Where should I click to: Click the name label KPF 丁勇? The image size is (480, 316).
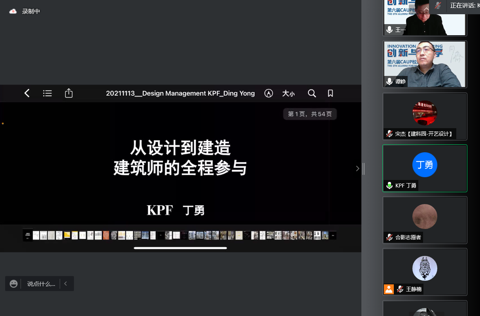[x=406, y=185]
